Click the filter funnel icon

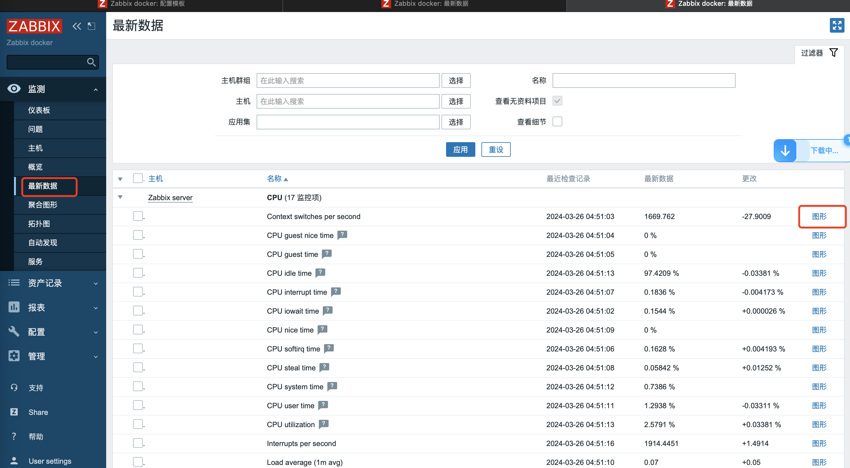pos(834,53)
